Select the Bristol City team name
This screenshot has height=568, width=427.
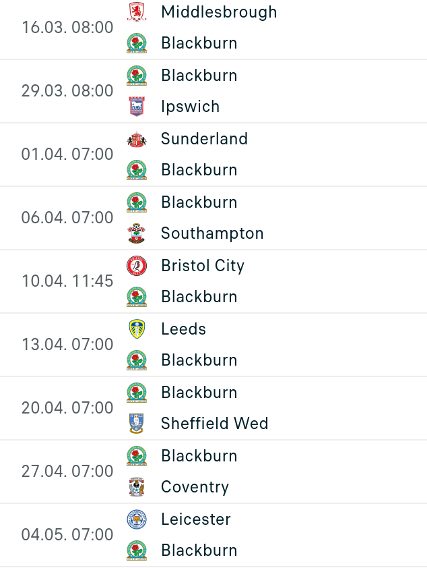[202, 266]
